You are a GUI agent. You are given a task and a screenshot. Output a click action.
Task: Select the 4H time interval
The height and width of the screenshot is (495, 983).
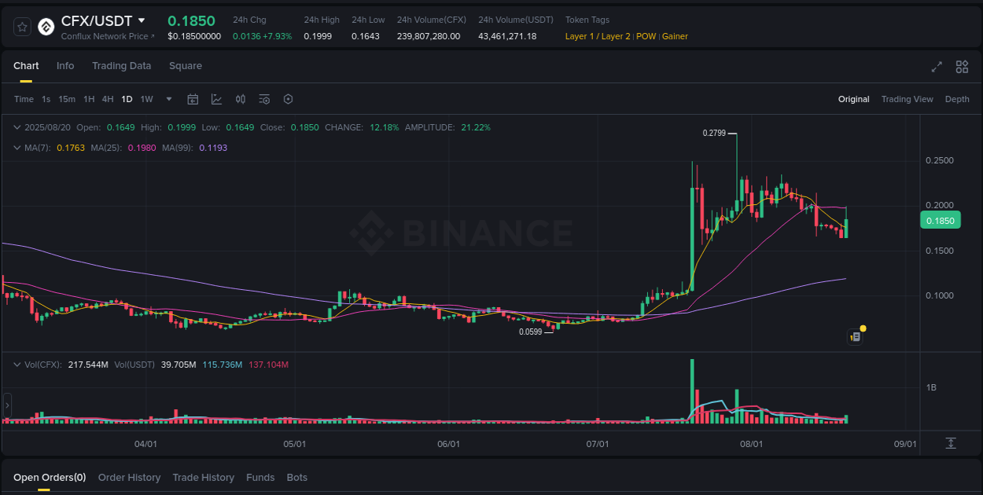click(x=108, y=99)
